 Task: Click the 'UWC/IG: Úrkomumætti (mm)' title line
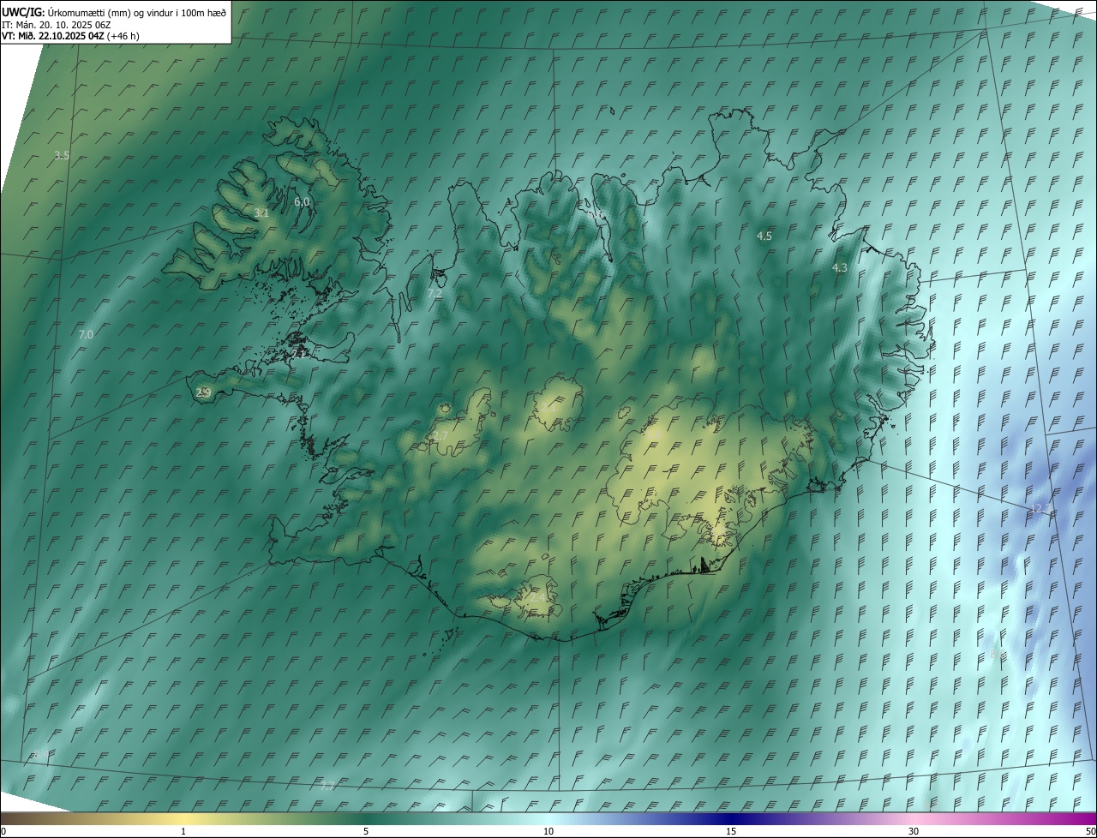(114, 12)
